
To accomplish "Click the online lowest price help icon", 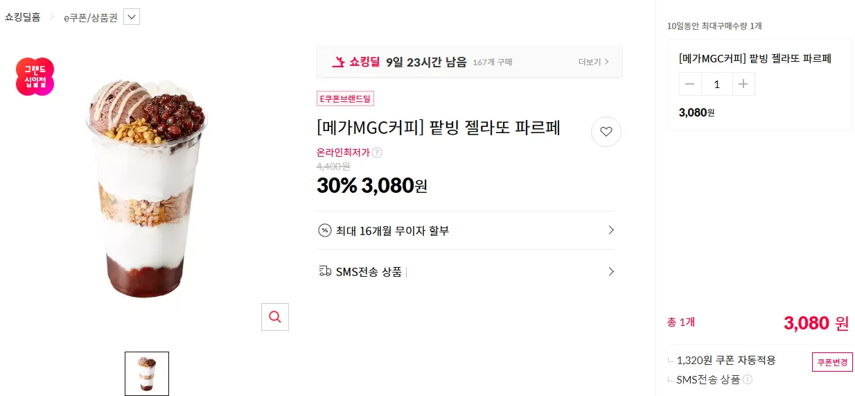I will coord(377,153).
